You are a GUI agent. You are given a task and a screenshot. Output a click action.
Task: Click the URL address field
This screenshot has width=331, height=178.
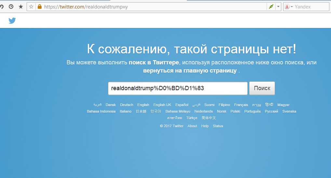pos(154,7)
